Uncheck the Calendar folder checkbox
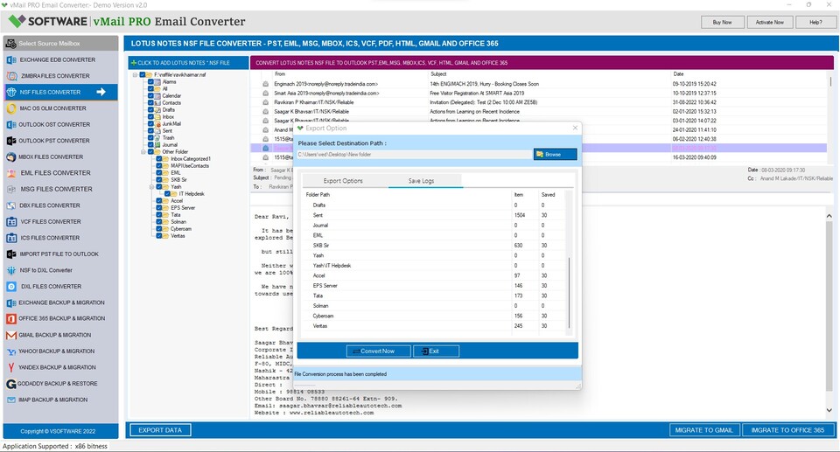Image resolution: width=840 pixels, height=452 pixels. point(151,96)
